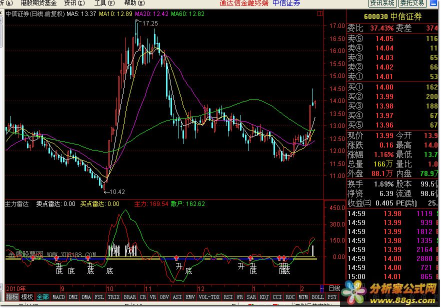Select the ASI indicator
This screenshot has height=308, width=441.
[177, 296]
